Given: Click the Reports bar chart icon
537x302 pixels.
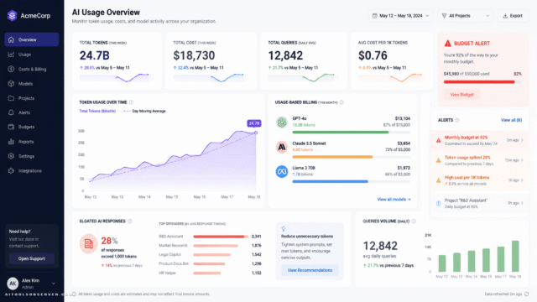Looking at the screenshot, I should [11, 142].
